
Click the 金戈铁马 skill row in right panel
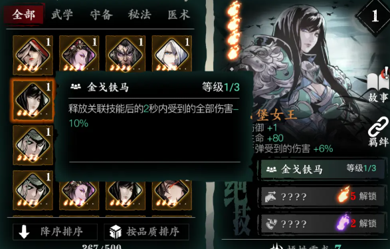click(322, 170)
